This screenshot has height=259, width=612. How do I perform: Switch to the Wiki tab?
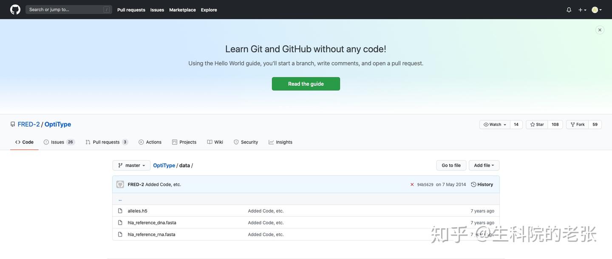[x=215, y=142]
